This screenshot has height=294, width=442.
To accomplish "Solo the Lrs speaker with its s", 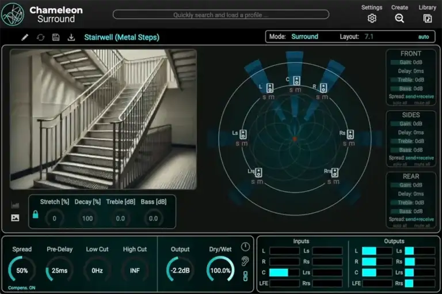I will click(x=253, y=182).
